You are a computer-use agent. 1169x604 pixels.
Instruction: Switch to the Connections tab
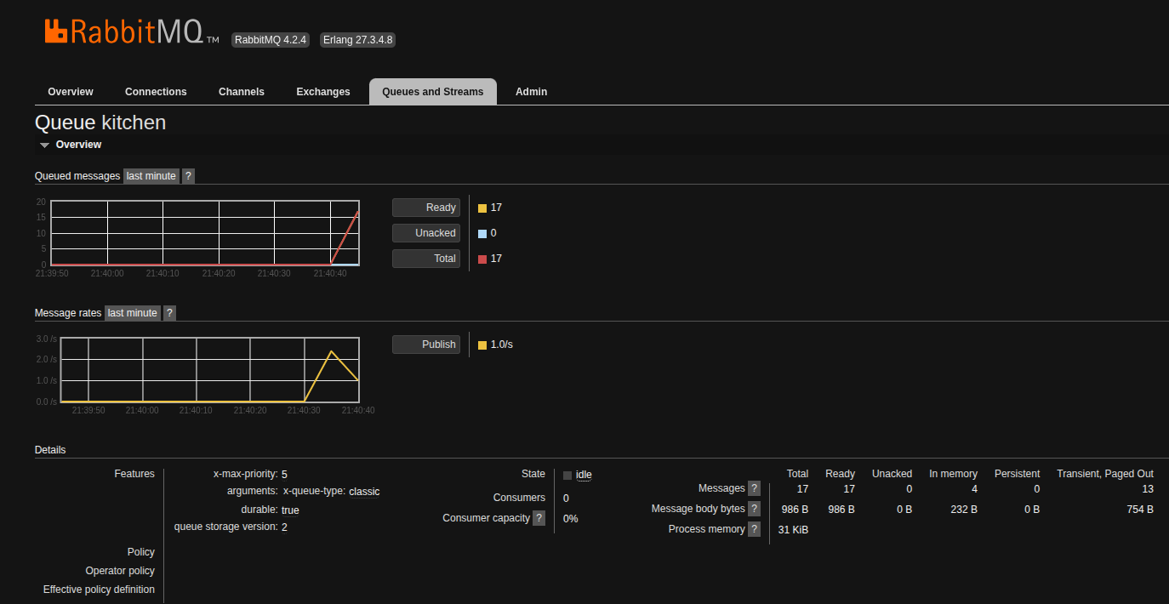click(x=156, y=92)
